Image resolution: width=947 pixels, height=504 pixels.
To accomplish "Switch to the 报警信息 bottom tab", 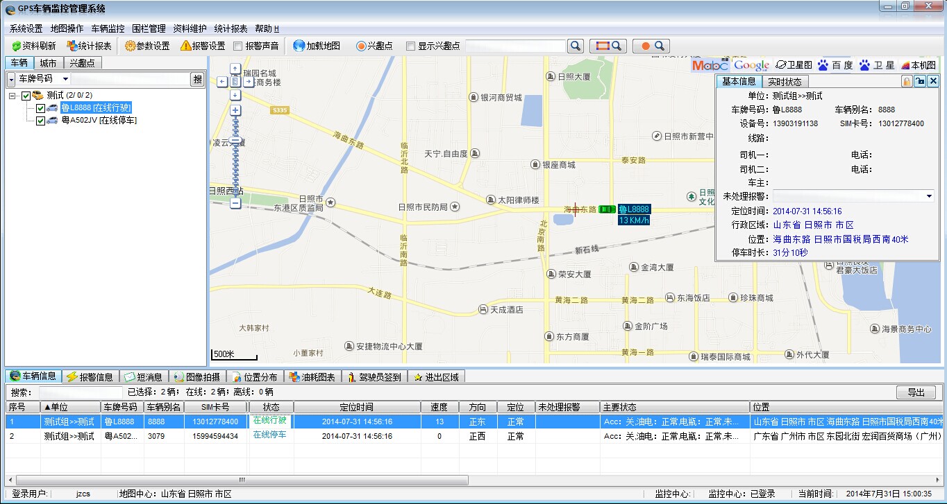I will pyautogui.click(x=90, y=377).
